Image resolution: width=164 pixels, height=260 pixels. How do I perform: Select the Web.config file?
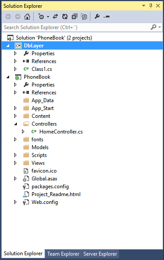pos(45,202)
